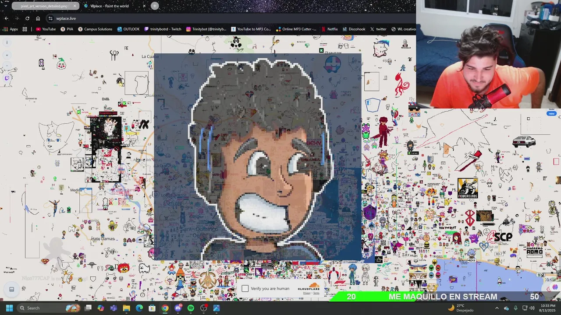Launch Copilot from the taskbar
The image size is (561, 315).
[x=101, y=308]
